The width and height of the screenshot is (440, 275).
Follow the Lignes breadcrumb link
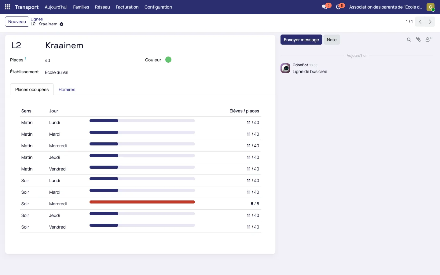click(x=37, y=19)
